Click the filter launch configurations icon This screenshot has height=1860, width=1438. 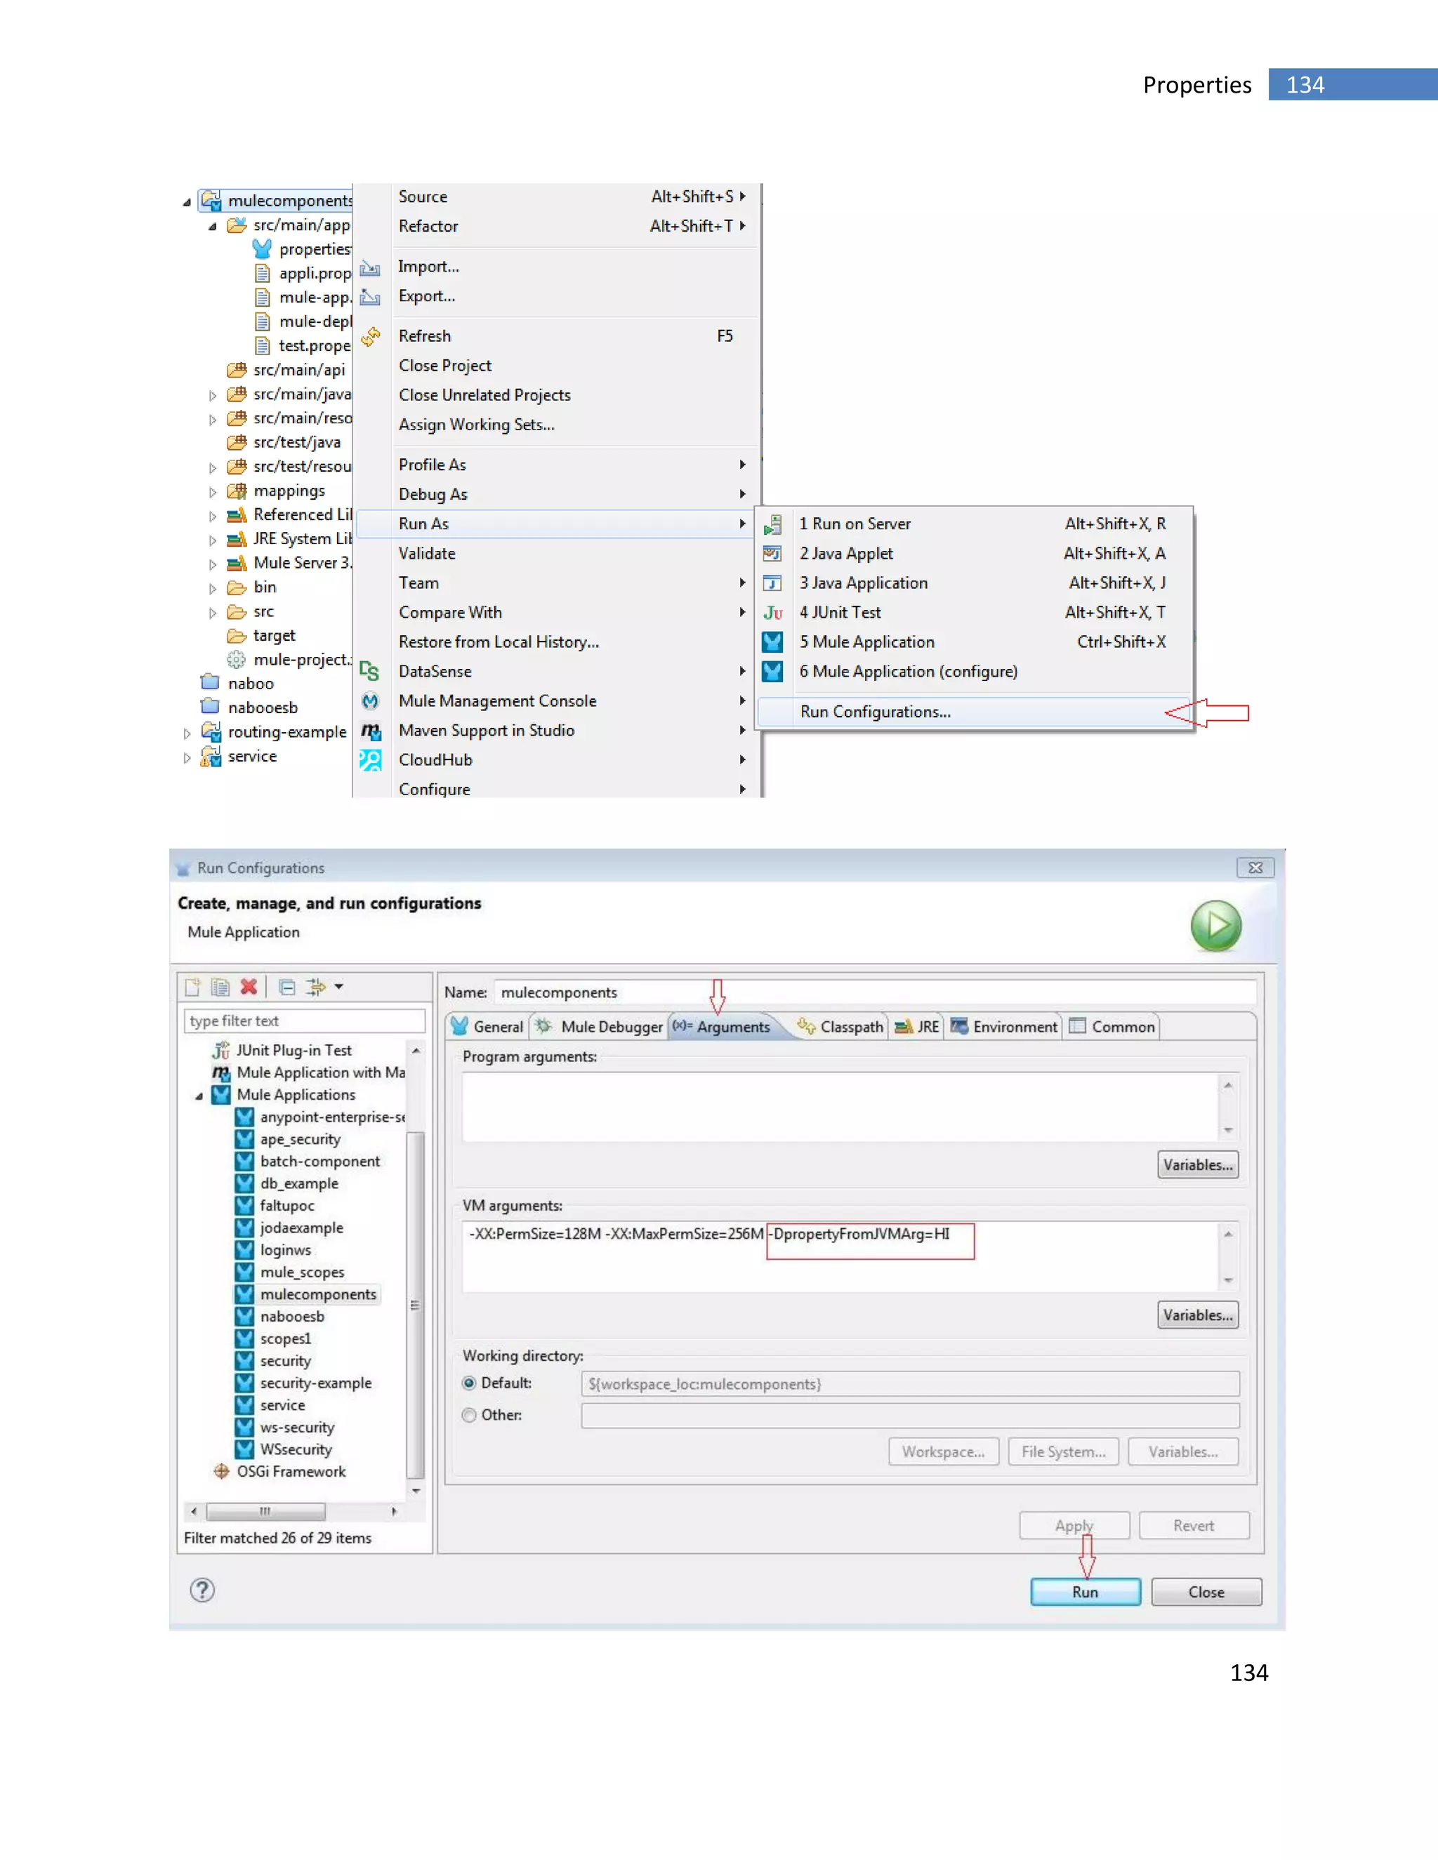[316, 987]
